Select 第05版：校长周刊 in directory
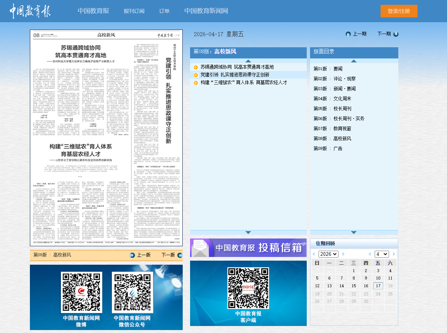 point(333,109)
